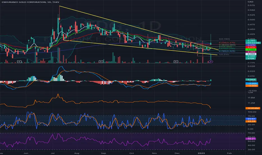
Task: Click the 70.00 RSI axis tick
Action: [251, 133]
